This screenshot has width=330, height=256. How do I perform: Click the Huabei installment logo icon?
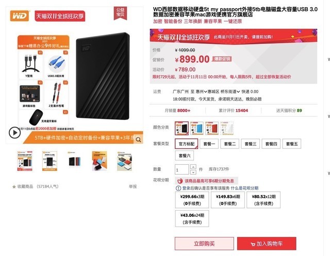coord(180,181)
